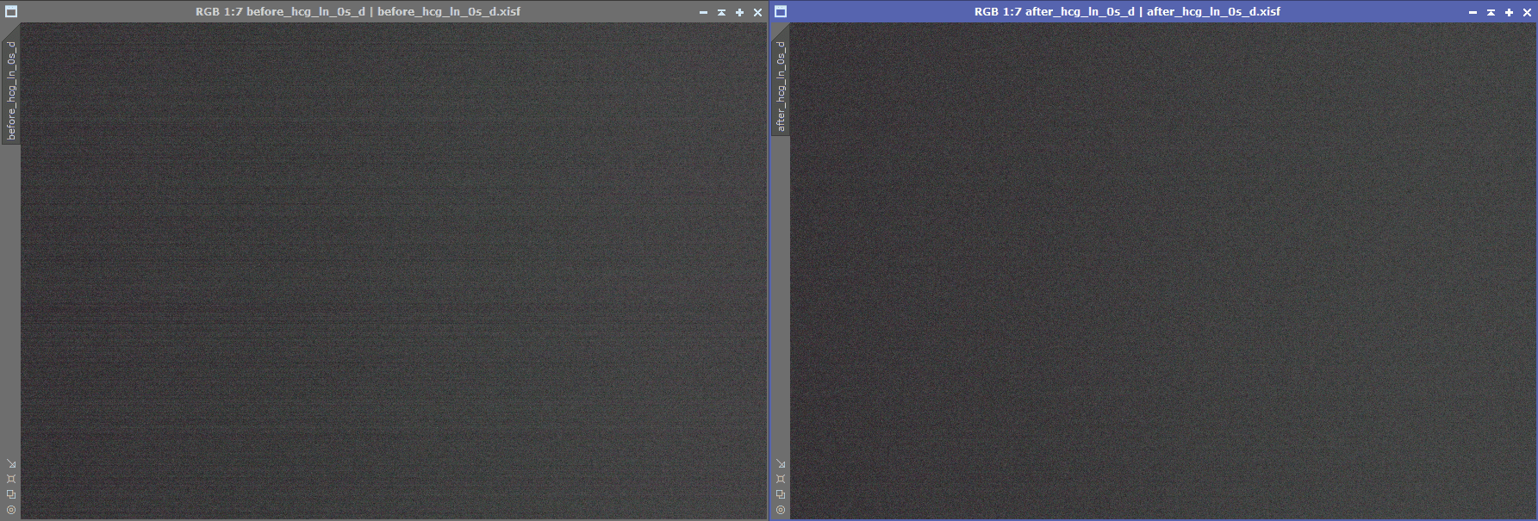This screenshot has height=521, width=1538.
Task: Close the before_hcg_ln_0s_d window
Action: tap(757, 12)
